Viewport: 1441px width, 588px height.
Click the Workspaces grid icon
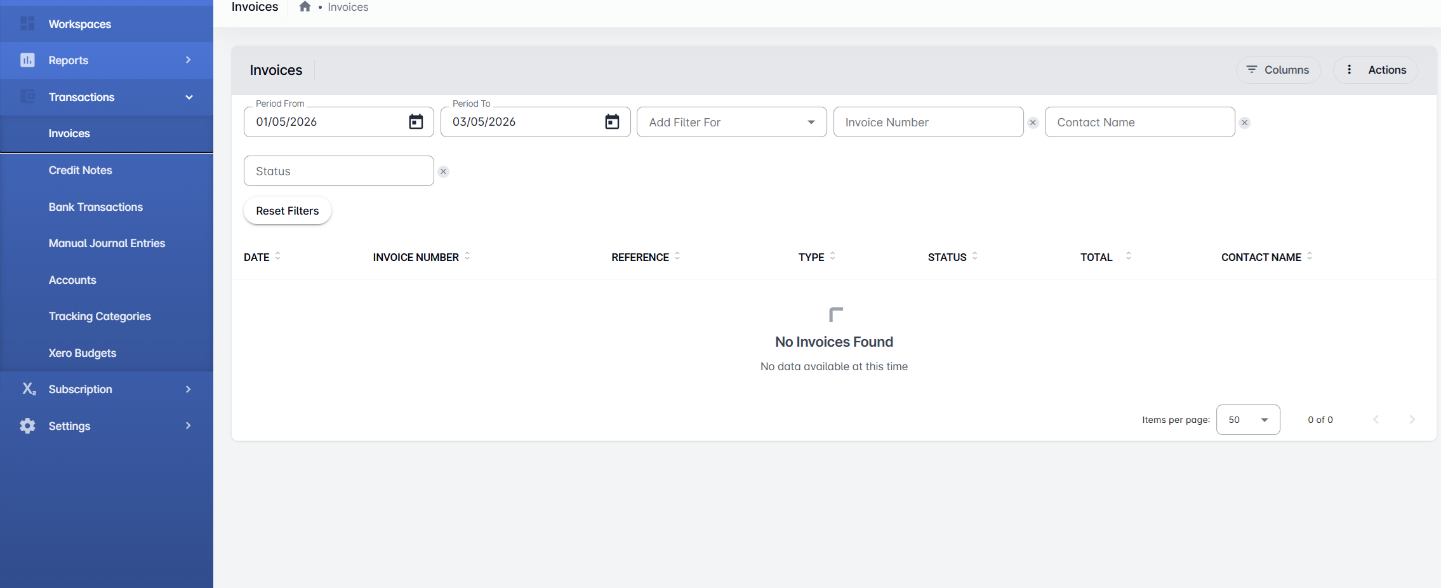tap(27, 23)
